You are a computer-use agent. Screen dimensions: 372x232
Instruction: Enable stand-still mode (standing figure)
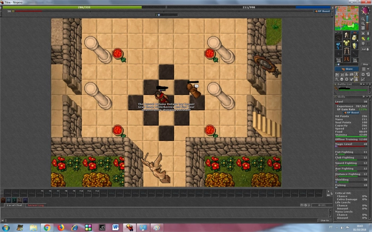pyautogui.click(x=368, y=33)
